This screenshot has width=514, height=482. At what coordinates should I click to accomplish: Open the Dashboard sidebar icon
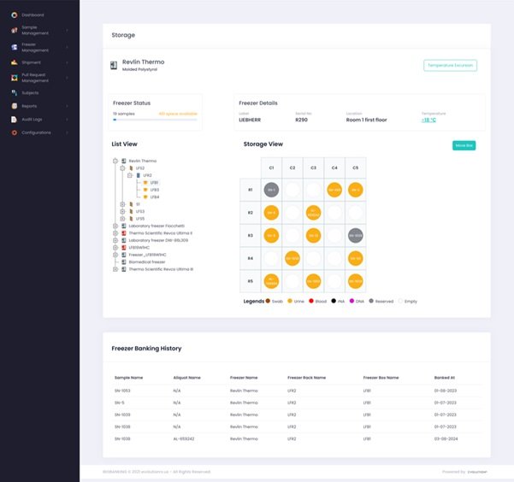coord(14,15)
